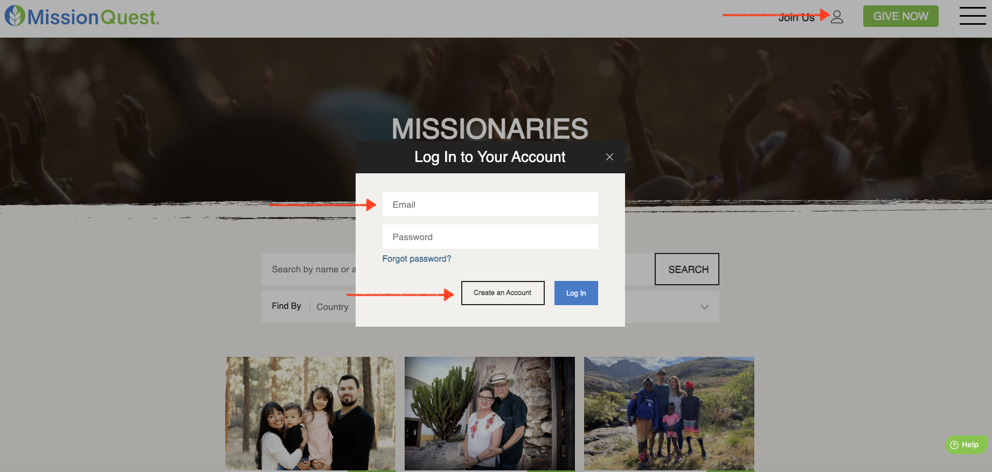Open the Forgot password link

(417, 259)
